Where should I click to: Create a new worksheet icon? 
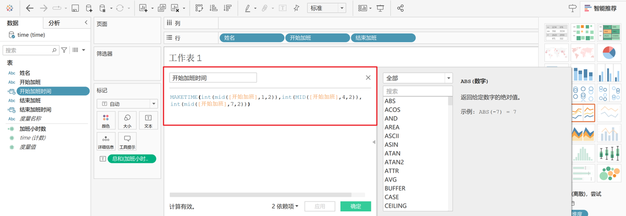[x=144, y=8]
